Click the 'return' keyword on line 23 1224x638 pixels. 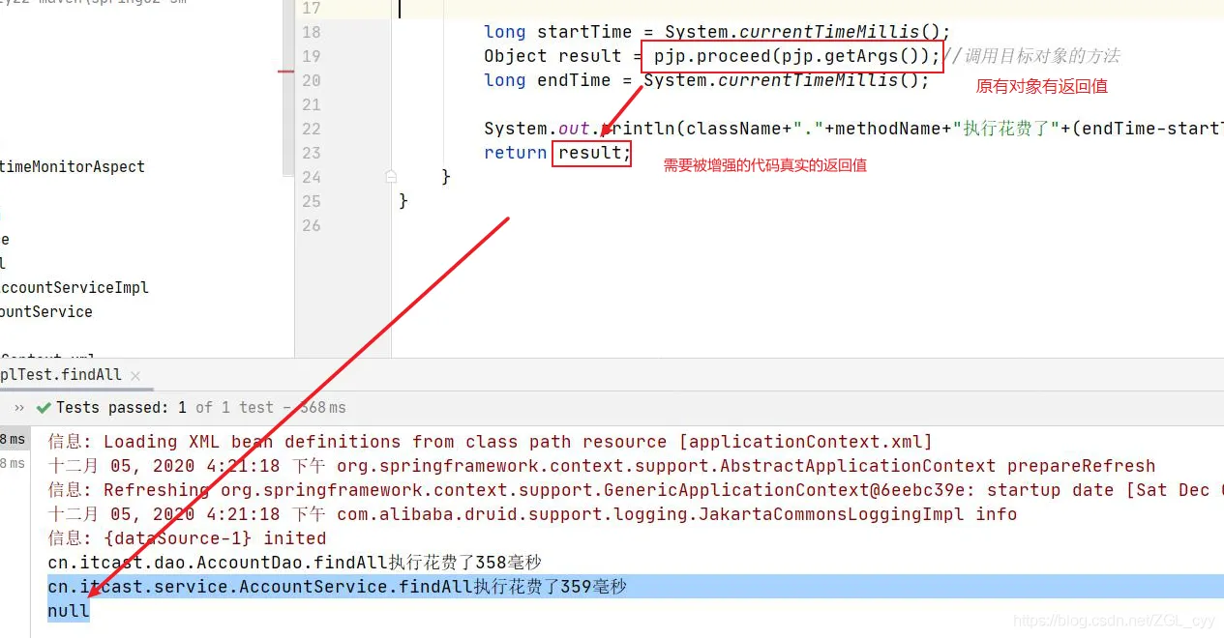516,153
